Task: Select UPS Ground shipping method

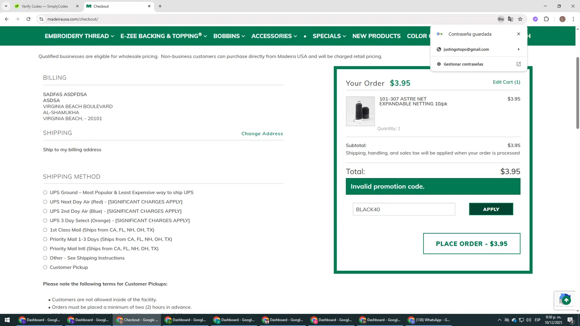Action: point(45,192)
